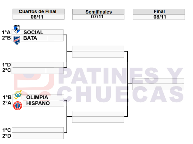Viewport: 193px width, 144px height.
Task: Select the Cuartos de Final header
Action: pos(37,12)
